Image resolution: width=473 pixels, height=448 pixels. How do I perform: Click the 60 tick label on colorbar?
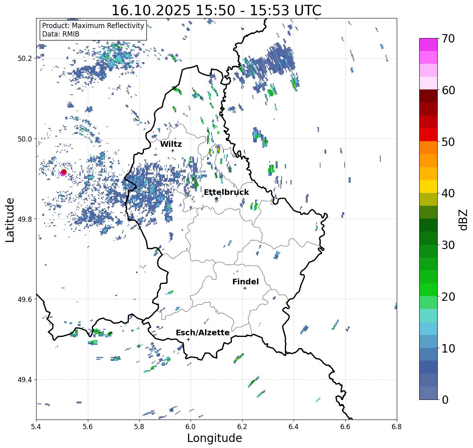(x=448, y=90)
